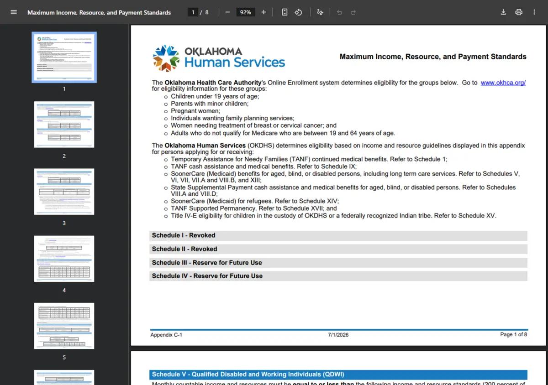Click 'Individuals wanting family planning services' bullet
The height and width of the screenshot is (385, 548).
232,118
